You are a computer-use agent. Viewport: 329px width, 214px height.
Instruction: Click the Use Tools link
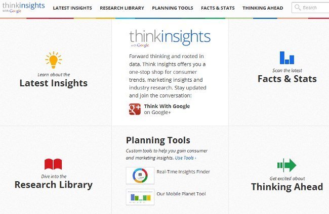(x=186, y=158)
